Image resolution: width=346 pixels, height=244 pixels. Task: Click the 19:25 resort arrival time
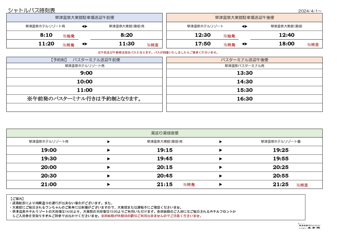click(x=281, y=150)
